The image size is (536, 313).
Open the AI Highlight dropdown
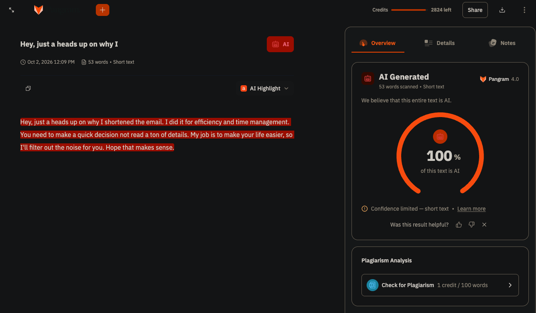coord(265,88)
